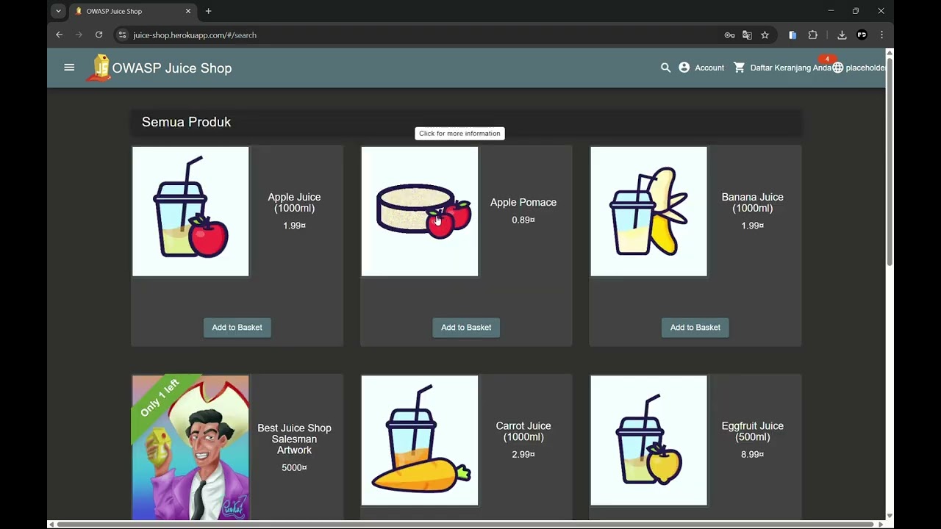
Task: Click the Apple Pomace title text
Action: click(x=523, y=202)
